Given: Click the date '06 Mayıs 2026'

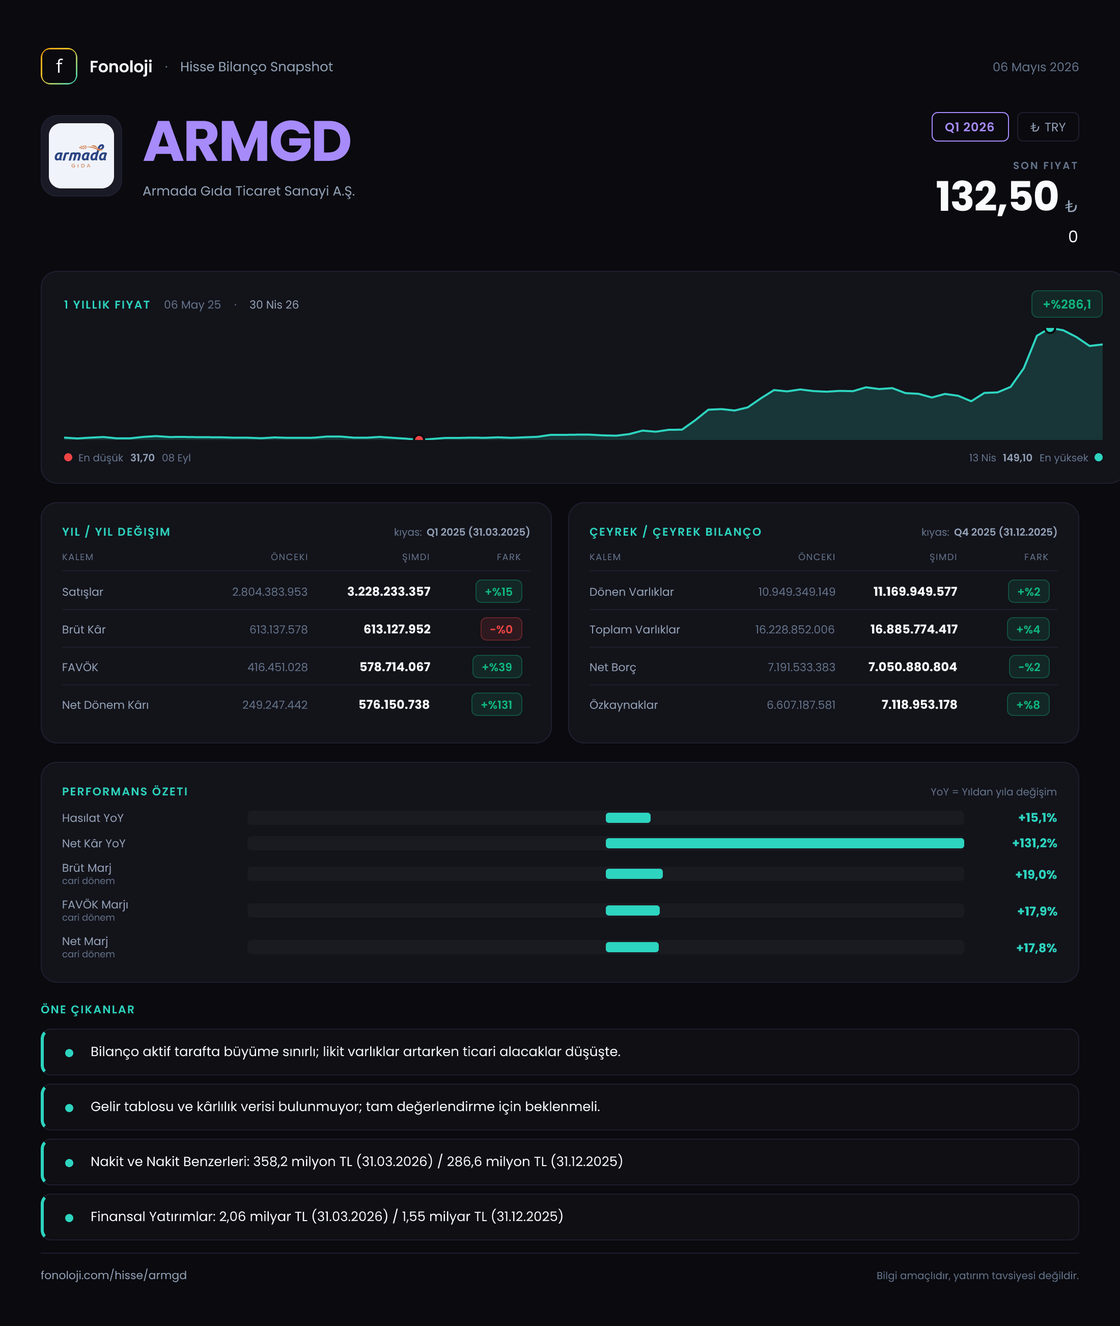Looking at the screenshot, I should click(1035, 67).
